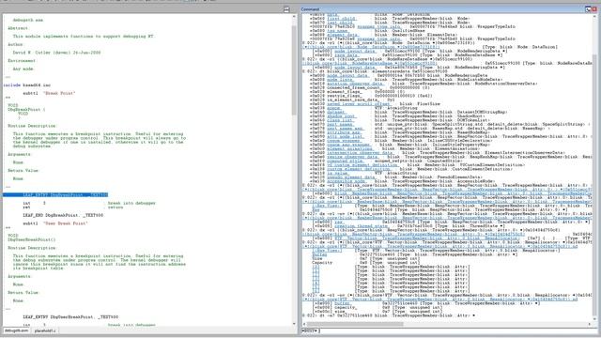Open the node_lists field link

coord(340,79)
